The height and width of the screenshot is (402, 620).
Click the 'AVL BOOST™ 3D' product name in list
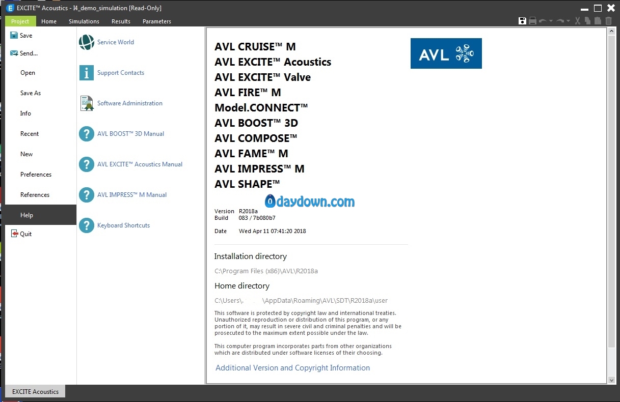(256, 123)
